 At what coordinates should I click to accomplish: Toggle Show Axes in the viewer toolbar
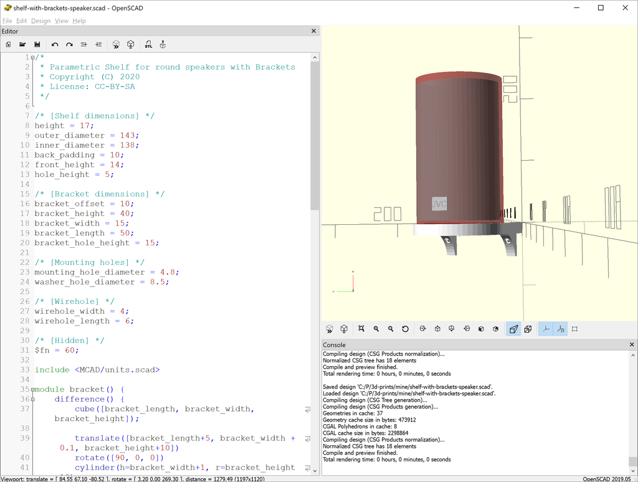tap(546, 329)
